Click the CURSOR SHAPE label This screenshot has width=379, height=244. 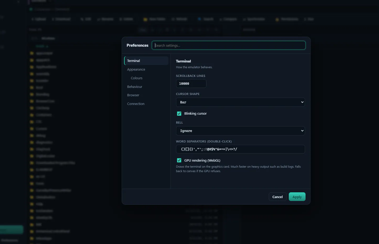click(188, 94)
